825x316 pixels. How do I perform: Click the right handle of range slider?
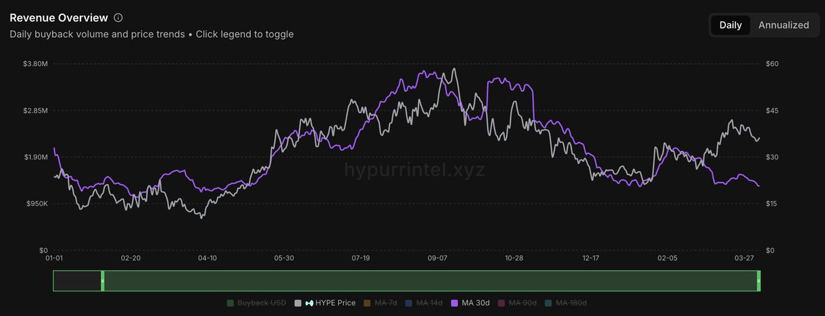point(759,281)
